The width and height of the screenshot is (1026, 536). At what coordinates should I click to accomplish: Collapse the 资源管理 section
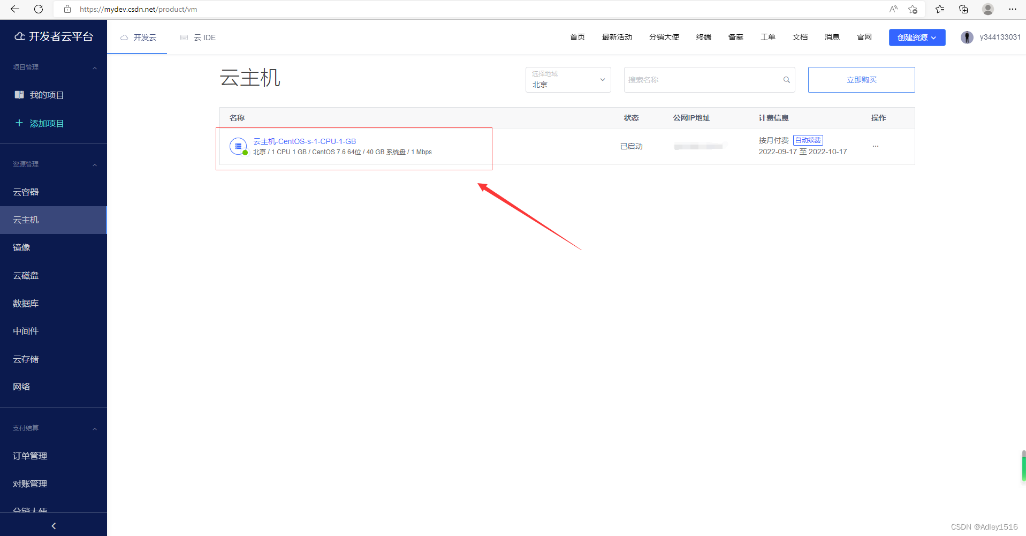(95, 164)
